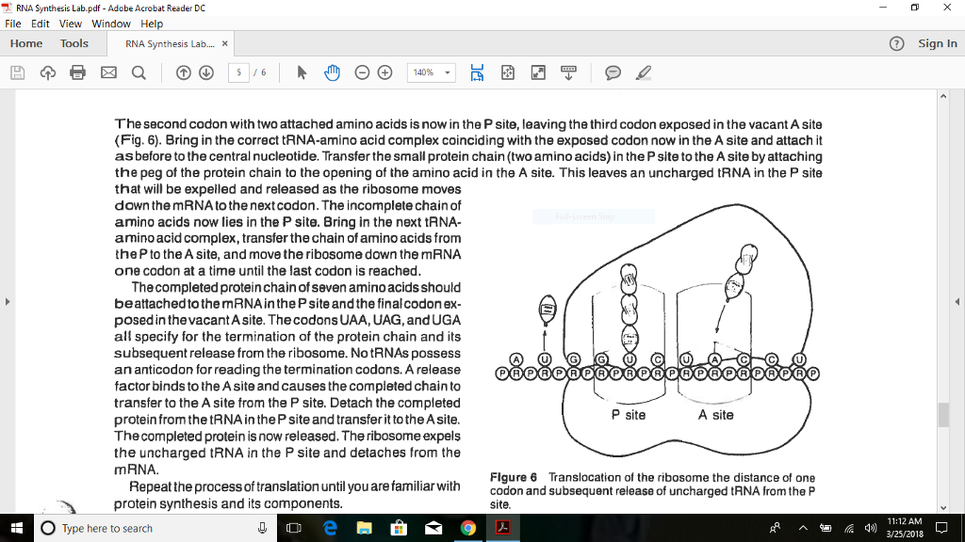The width and height of the screenshot is (965, 542).
Task: Expand the left sidebar navigation pane
Action: tap(8, 301)
